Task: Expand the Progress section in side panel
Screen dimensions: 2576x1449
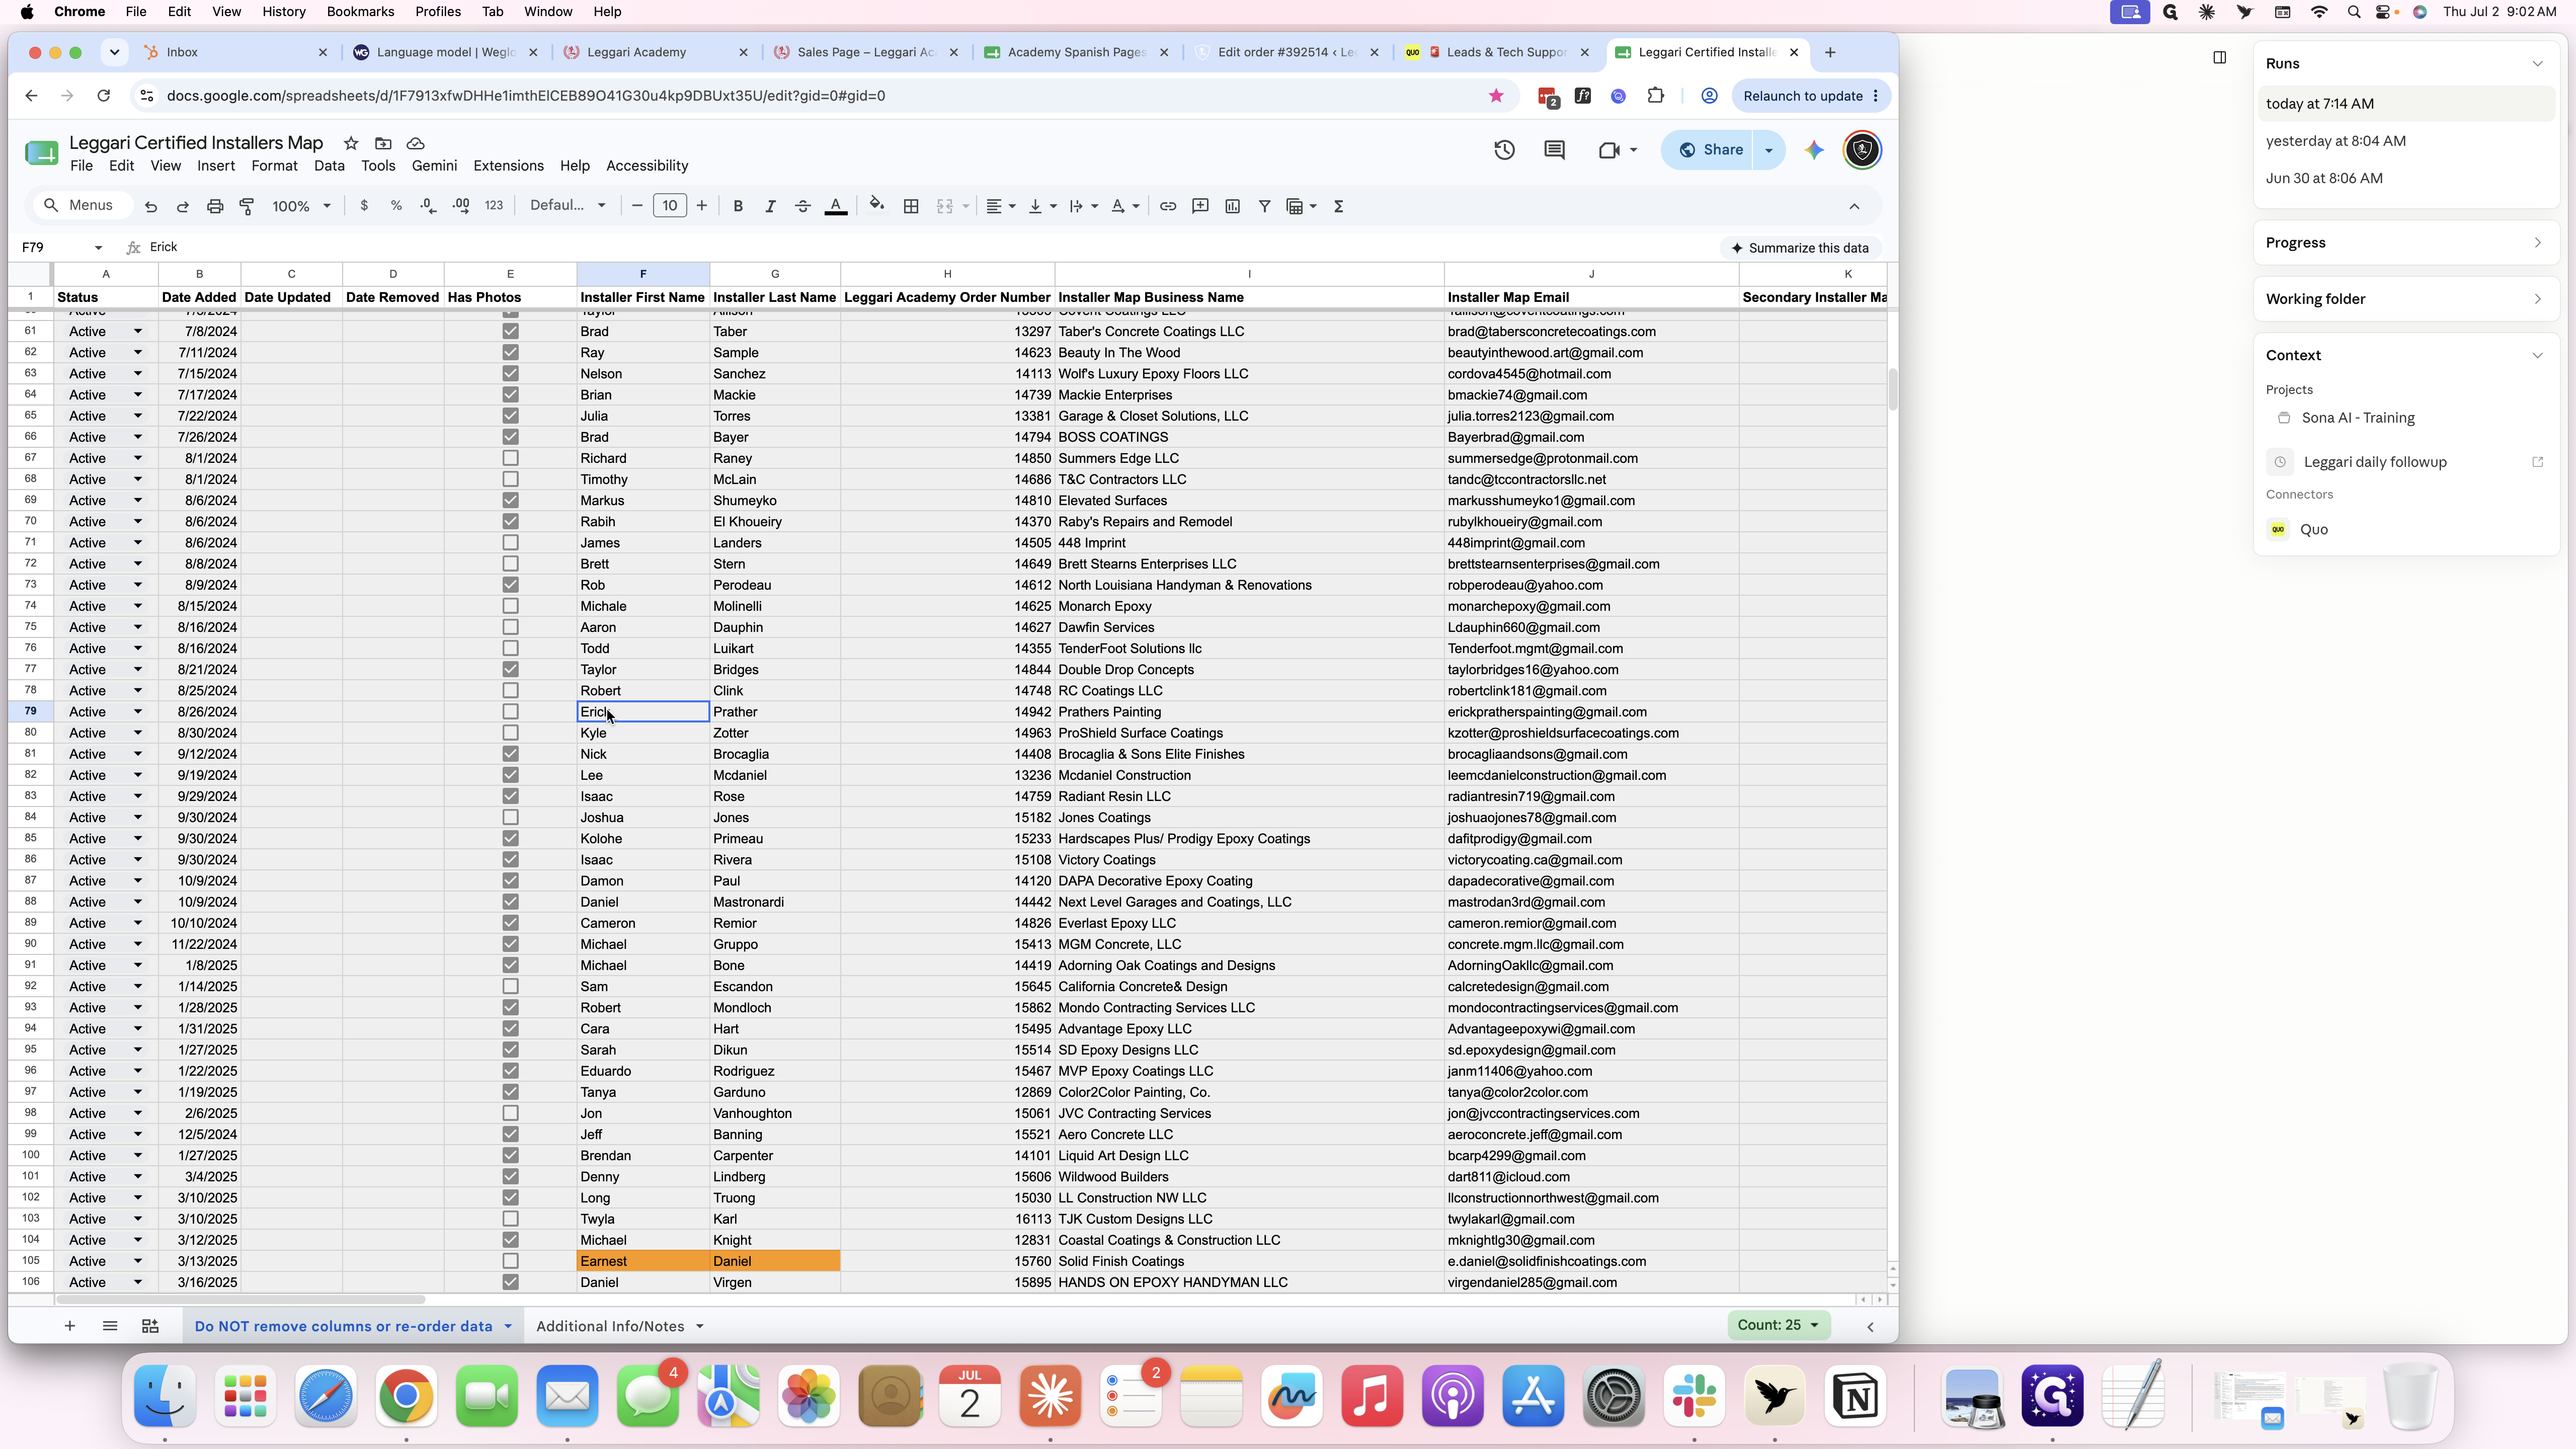Action: tap(2405, 243)
